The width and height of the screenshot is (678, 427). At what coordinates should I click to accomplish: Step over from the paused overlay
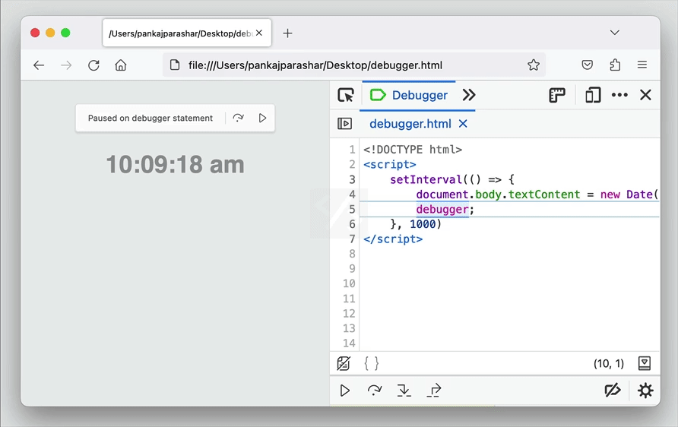pyautogui.click(x=238, y=118)
